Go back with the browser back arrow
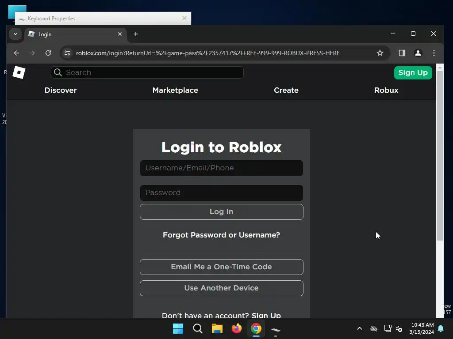The image size is (453, 339). 16,53
